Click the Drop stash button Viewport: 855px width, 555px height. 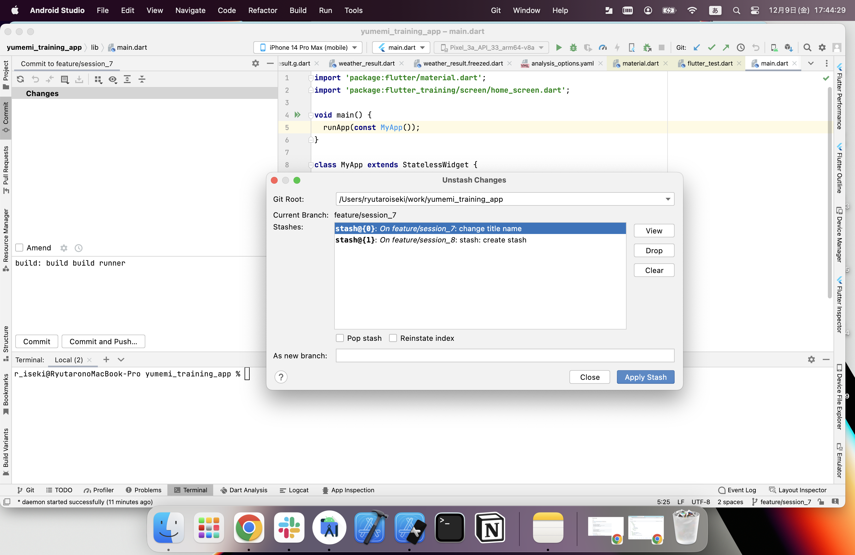tap(654, 251)
